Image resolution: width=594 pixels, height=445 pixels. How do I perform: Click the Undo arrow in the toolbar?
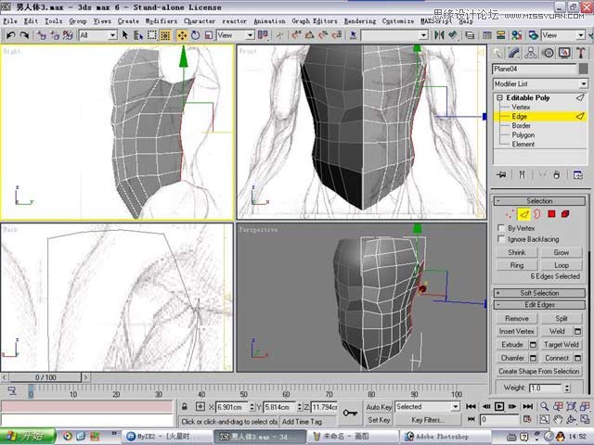pyautogui.click(x=10, y=35)
